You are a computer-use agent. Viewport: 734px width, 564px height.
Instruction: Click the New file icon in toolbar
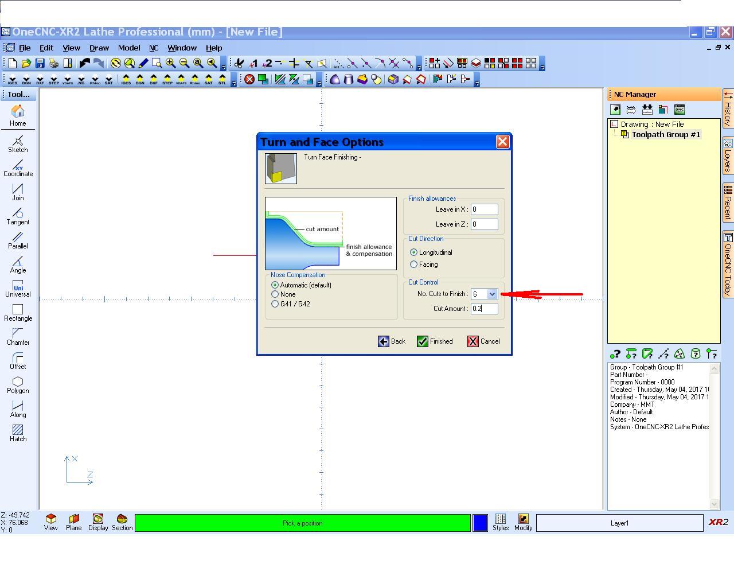tap(13, 64)
